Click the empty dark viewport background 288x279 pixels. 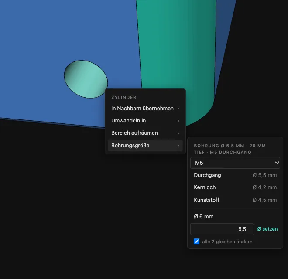point(73,202)
